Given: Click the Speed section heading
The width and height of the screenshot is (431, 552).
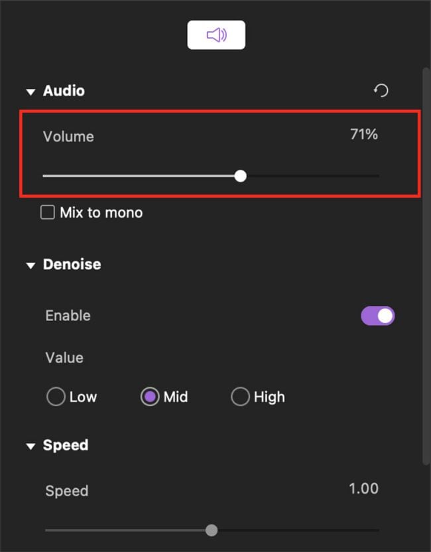Looking at the screenshot, I should [x=66, y=445].
